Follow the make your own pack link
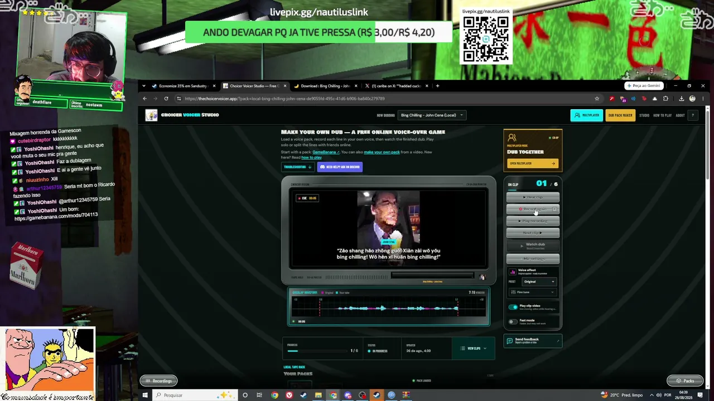Image resolution: width=714 pixels, height=401 pixels. coord(382,152)
